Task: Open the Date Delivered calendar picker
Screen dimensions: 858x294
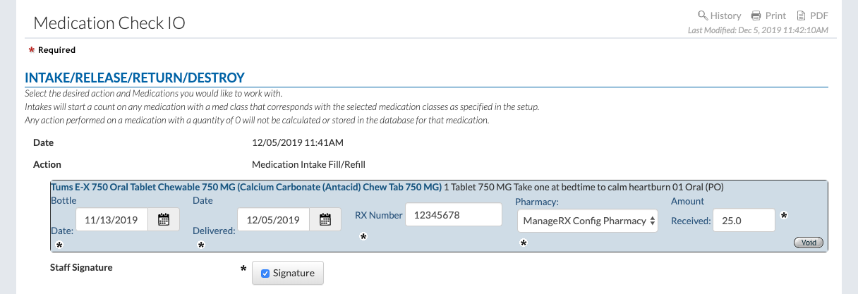Action: tap(325, 219)
